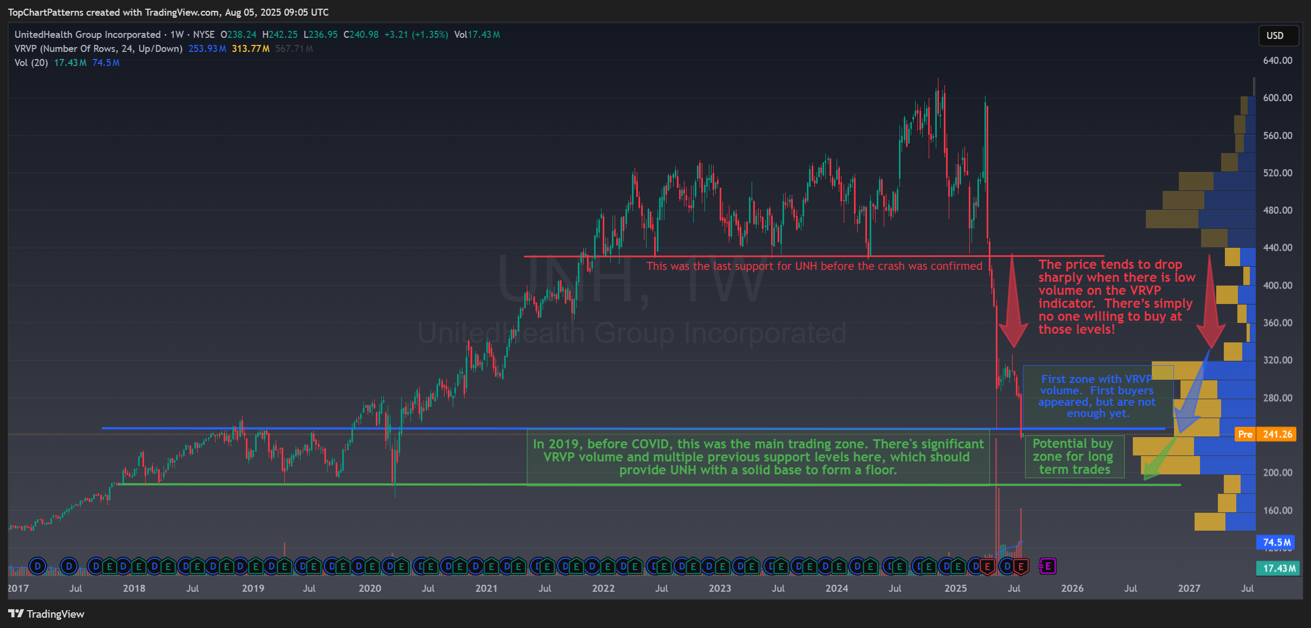This screenshot has width=1311, height=628.
Task: Click the 2021 label on the time axis
Action: (x=486, y=589)
